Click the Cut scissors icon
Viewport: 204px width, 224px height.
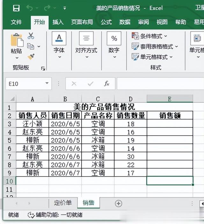31,36
